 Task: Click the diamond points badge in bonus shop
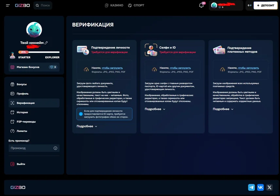pyautogui.click(x=53, y=67)
